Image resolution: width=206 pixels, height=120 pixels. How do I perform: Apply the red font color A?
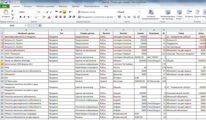point(49,17)
